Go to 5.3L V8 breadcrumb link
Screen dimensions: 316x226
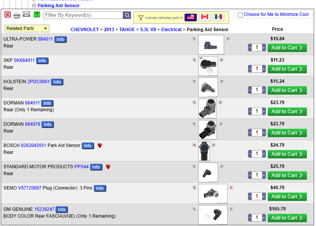pyautogui.click(x=148, y=30)
